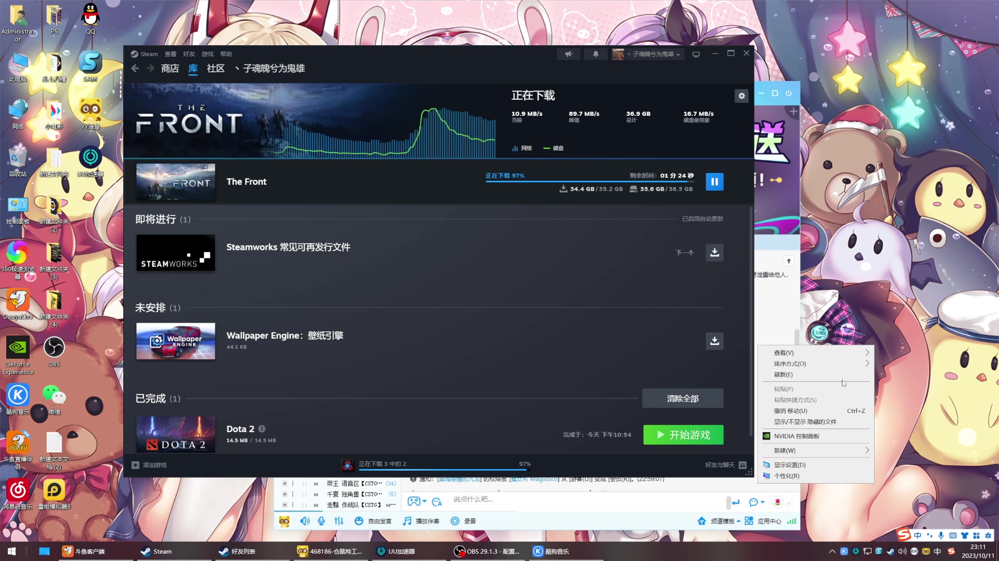This screenshot has height=561, width=999.
Task: Open the 子魂魄兮为鬼雄 account dropdown
Action: pyautogui.click(x=648, y=54)
